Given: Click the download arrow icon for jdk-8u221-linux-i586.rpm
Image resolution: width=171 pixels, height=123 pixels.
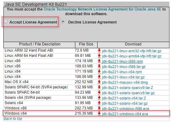Looking at the screenshot, I should click(x=99, y=61).
